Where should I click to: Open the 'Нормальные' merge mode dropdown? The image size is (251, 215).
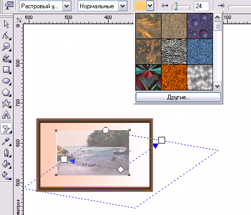pyautogui.click(x=123, y=6)
